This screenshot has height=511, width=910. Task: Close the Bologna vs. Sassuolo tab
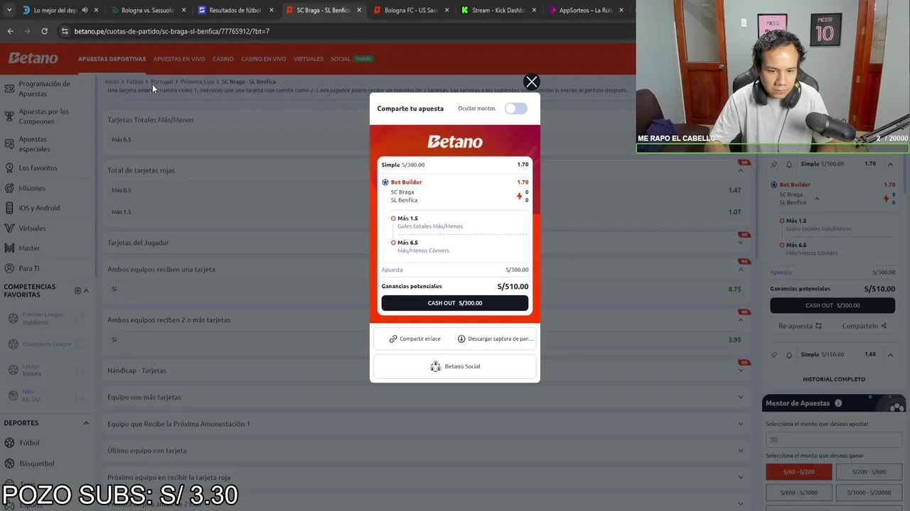coord(183,10)
